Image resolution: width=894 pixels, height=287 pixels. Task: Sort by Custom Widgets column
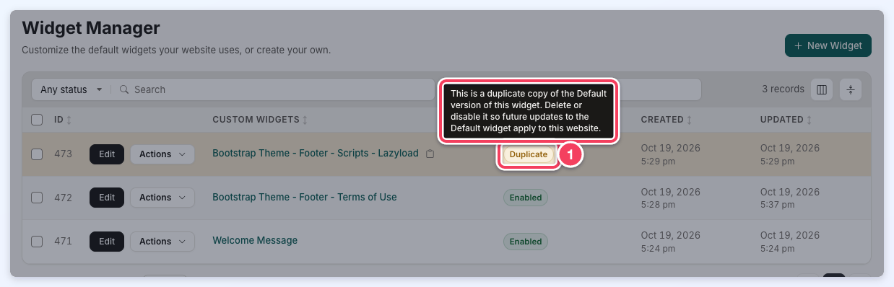click(261, 119)
